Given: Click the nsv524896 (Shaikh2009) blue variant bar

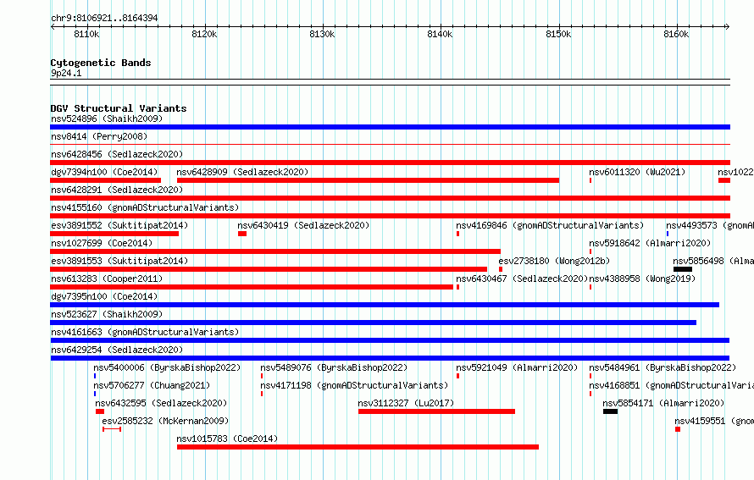Looking at the screenshot, I should [x=390, y=127].
